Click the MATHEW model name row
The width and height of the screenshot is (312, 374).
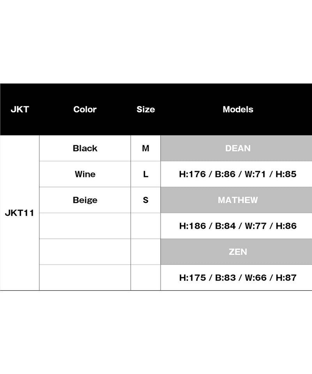[238, 200]
